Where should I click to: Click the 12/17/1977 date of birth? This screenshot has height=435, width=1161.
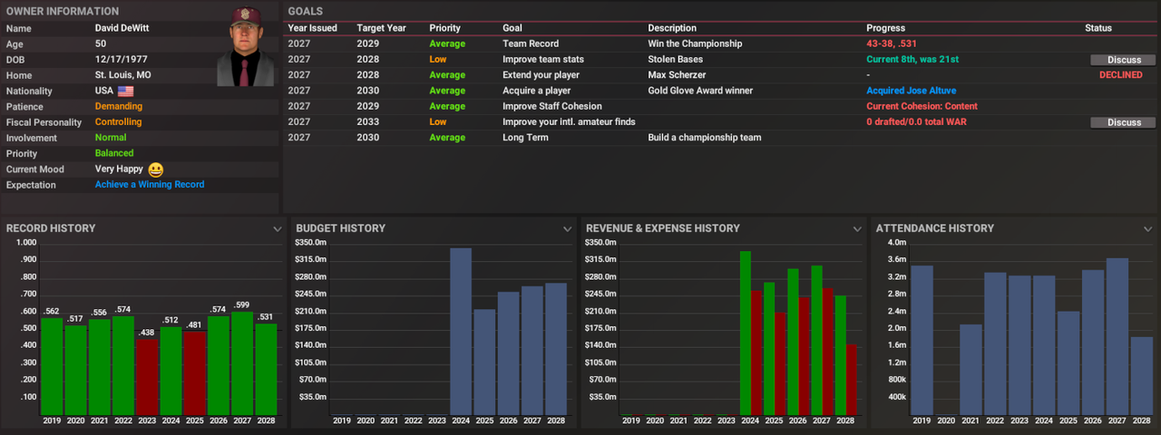coord(122,60)
